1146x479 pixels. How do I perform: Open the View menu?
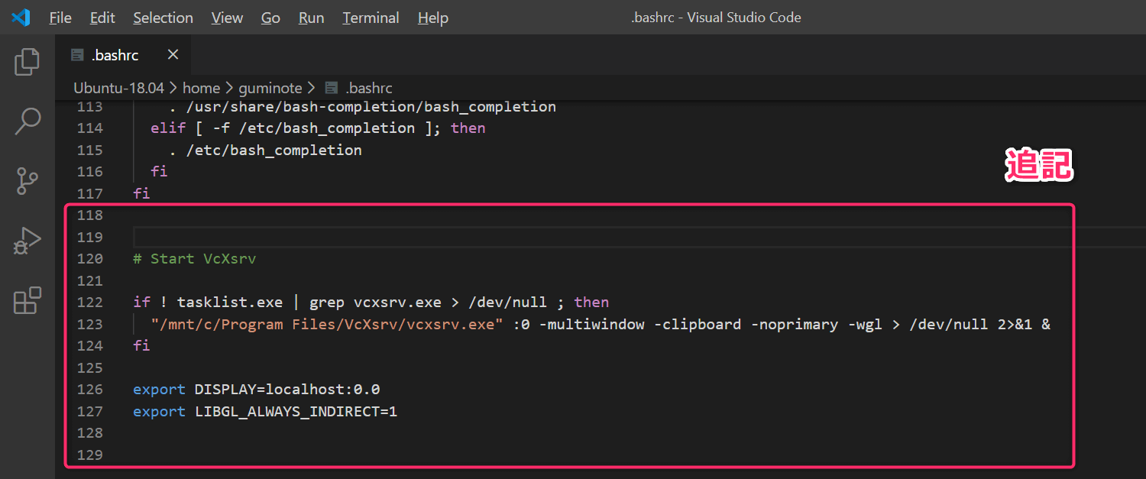coord(227,18)
